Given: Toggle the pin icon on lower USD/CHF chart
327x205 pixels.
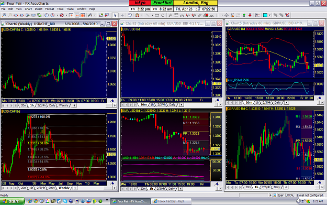Looking at the screenshot, I should (112, 184).
